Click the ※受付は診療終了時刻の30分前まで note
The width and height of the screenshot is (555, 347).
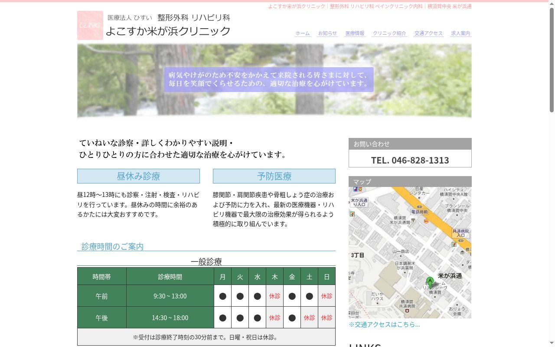[x=206, y=337]
